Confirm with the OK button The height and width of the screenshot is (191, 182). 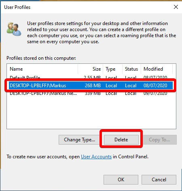click(121, 180)
